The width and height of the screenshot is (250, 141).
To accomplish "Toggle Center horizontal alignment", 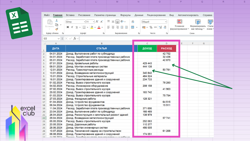I will click(x=113, y=27).
